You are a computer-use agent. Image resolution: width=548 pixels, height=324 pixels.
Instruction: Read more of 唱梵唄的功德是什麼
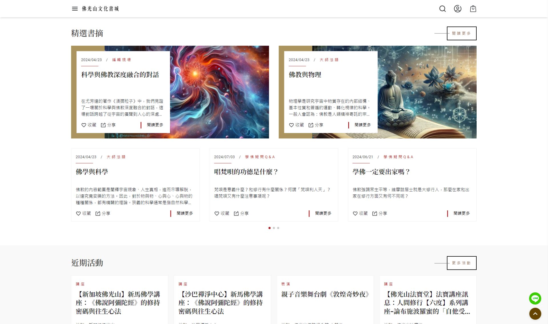[x=323, y=214]
